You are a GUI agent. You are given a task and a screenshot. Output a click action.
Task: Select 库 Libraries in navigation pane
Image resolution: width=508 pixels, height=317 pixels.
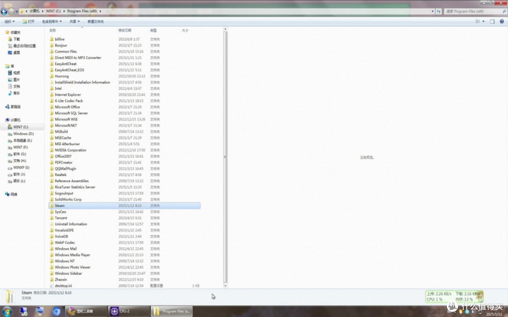10,66
